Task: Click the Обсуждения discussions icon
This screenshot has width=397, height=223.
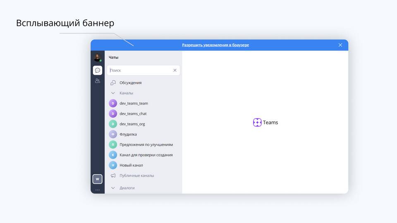Action: coord(113,83)
